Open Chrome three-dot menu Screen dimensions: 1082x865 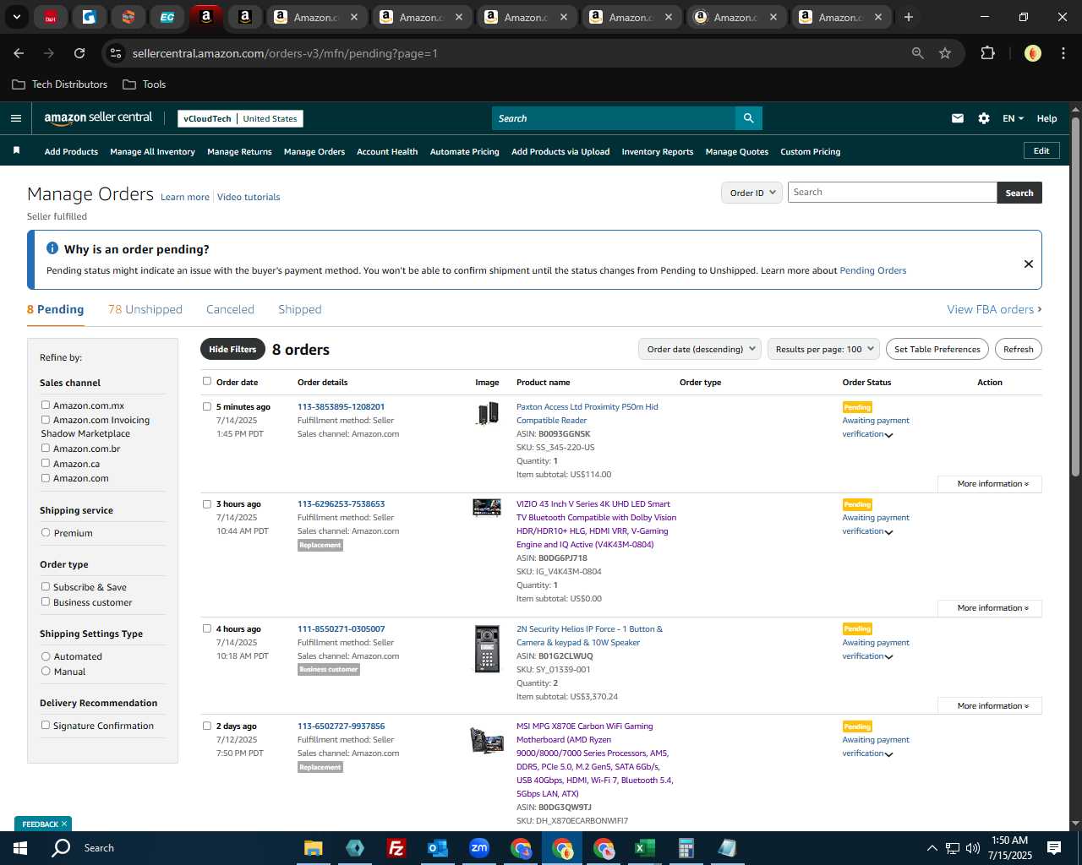tap(1063, 53)
